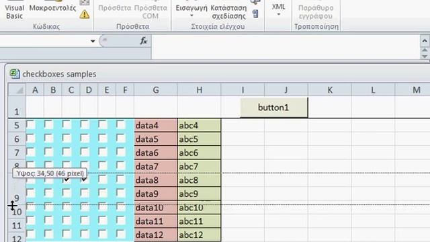Select column A header
The width and height of the screenshot is (430, 242).
coord(35,89)
